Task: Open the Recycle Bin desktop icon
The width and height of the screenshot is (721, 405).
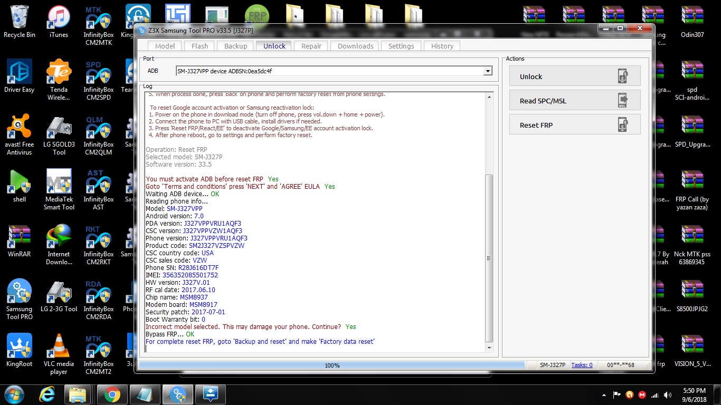Action: point(20,22)
